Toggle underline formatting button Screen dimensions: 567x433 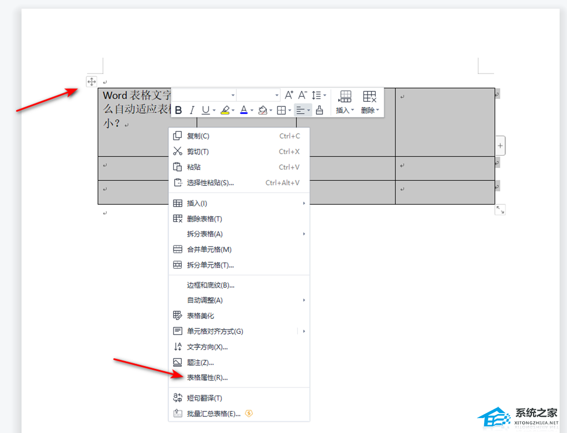[x=206, y=110]
